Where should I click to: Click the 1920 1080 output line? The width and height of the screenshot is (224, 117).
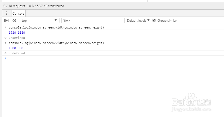(x=17, y=33)
